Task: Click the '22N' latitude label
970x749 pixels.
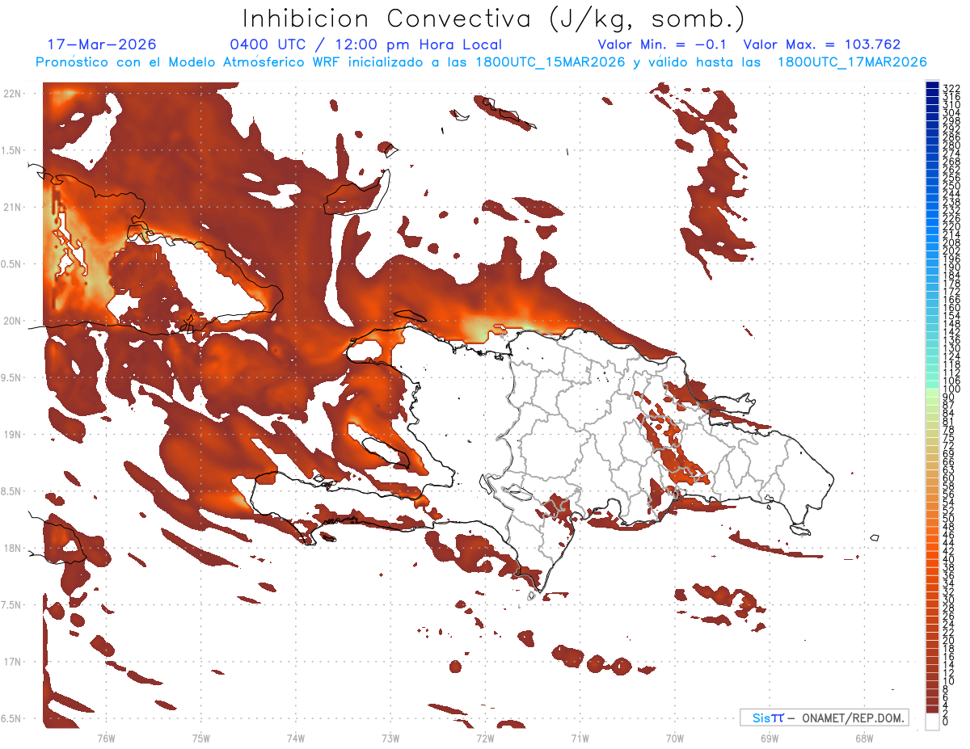Action: [x=14, y=94]
